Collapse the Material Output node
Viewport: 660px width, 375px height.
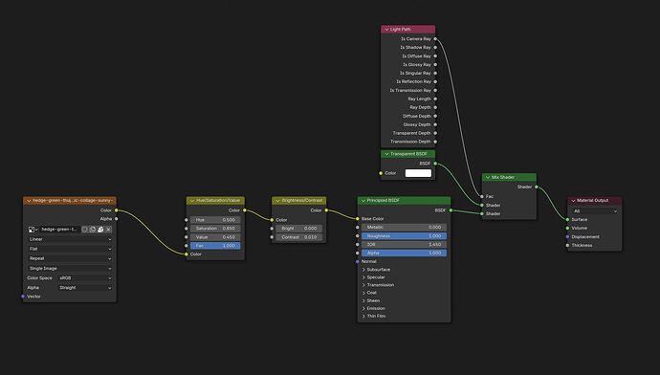pos(573,201)
